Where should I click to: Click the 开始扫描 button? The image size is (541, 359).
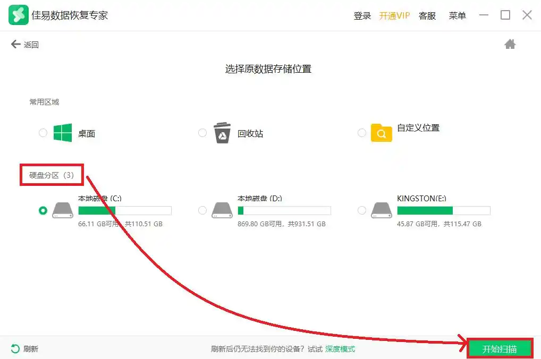[500, 349]
